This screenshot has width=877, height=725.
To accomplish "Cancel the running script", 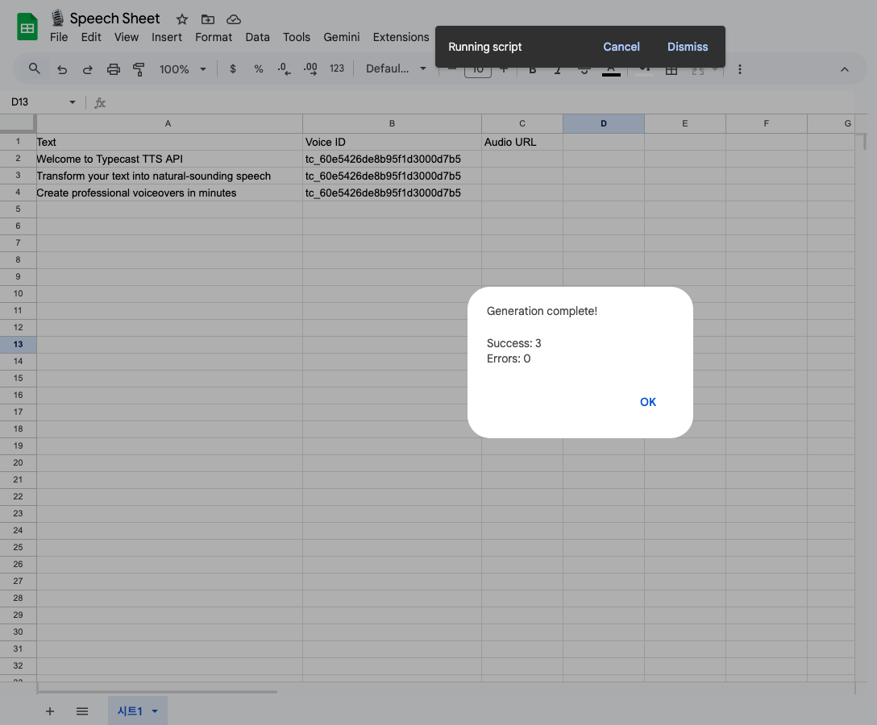I will tap(621, 47).
